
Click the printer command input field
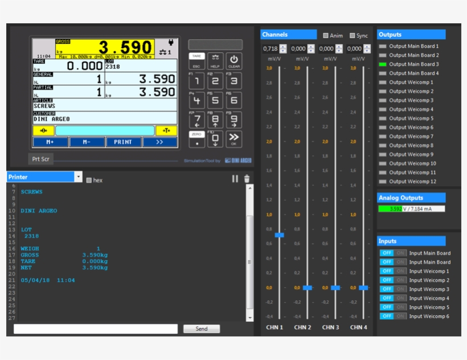96,329
